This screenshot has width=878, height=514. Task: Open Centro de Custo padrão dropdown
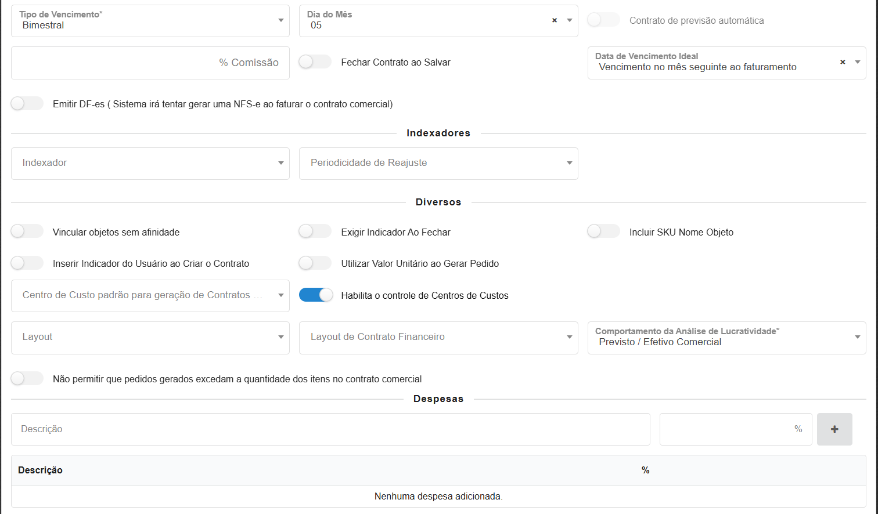(150, 296)
